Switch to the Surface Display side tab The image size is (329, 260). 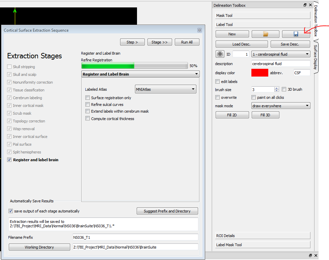pos(316,57)
